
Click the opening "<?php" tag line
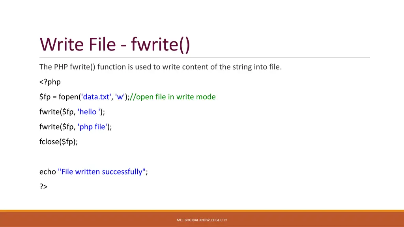pyautogui.click(x=50, y=82)
